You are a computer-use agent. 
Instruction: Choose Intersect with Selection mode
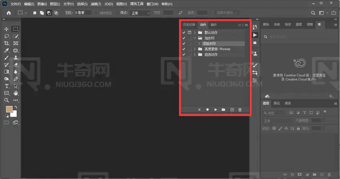click(x=56, y=13)
